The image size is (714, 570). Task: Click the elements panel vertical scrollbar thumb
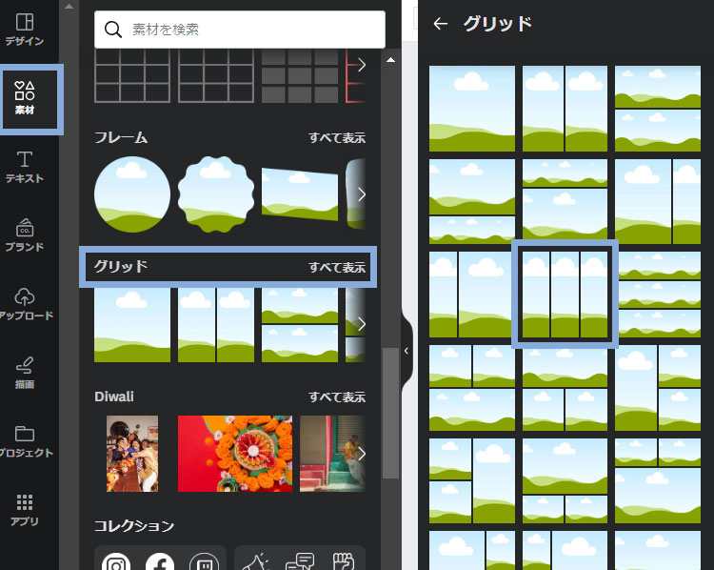(390, 413)
